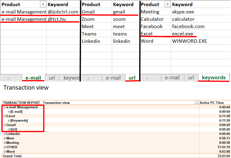Click the excel.exe keyword cell

[183, 34]
